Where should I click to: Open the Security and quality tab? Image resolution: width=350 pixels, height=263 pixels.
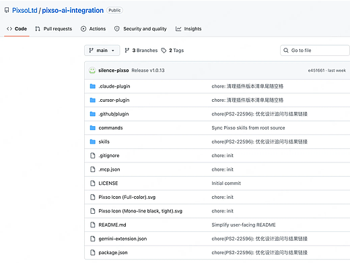point(141,29)
